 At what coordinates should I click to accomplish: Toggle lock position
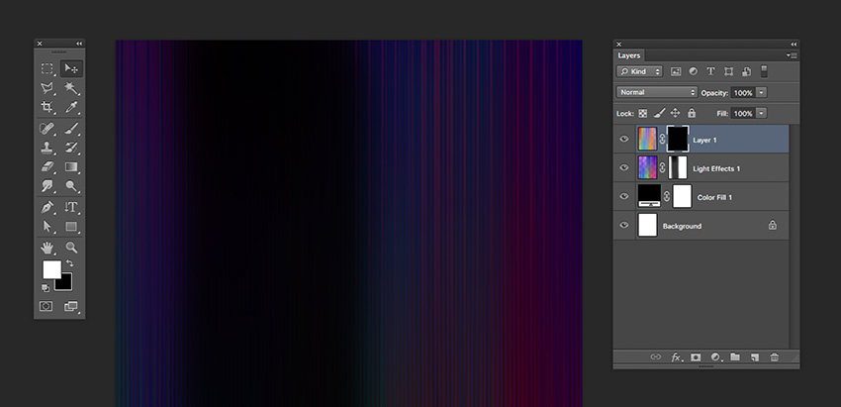tap(675, 113)
